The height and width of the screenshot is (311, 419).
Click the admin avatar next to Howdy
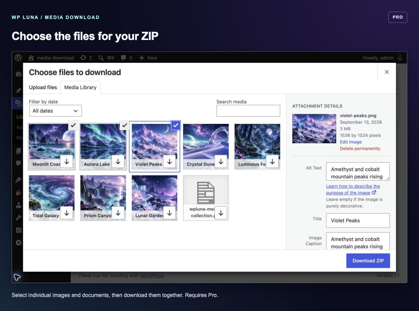click(400, 58)
